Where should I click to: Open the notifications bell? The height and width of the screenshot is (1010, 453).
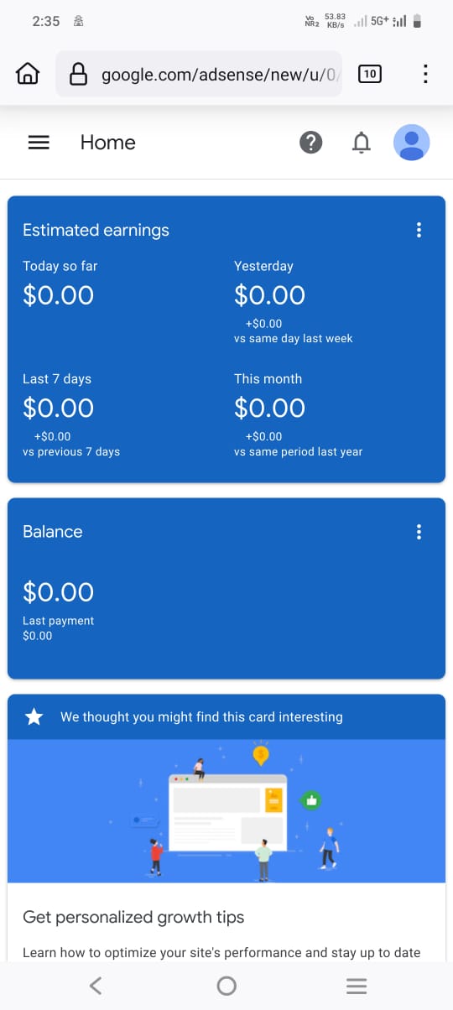point(361,143)
